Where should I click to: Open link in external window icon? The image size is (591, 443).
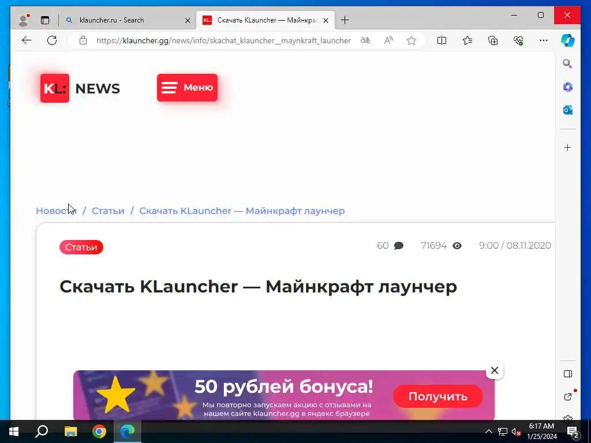coord(568,397)
